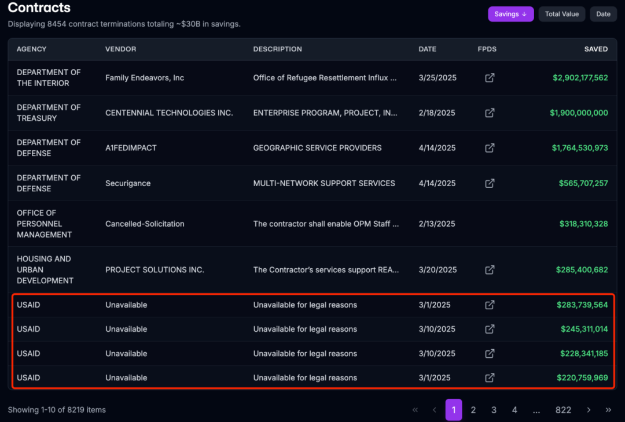
Task: Open FPDS link for PROJECT SOLUTIONS INC.
Action: tap(490, 269)
